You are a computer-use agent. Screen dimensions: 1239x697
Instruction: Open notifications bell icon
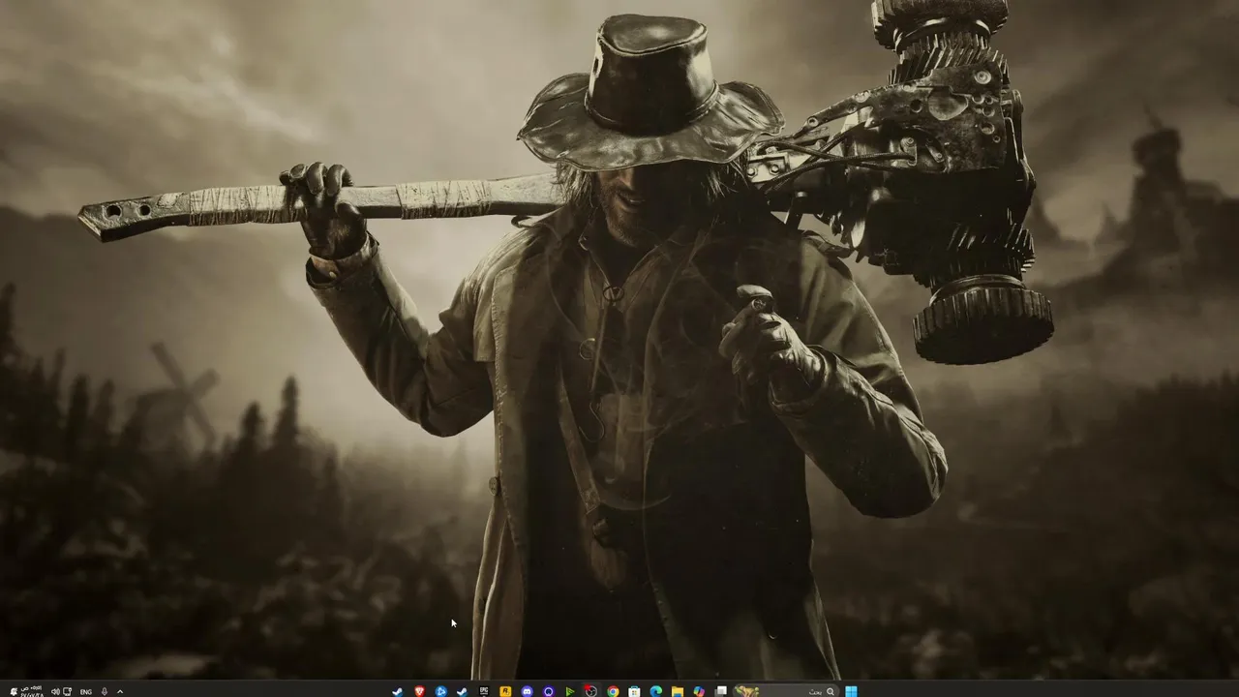point(14,691)
